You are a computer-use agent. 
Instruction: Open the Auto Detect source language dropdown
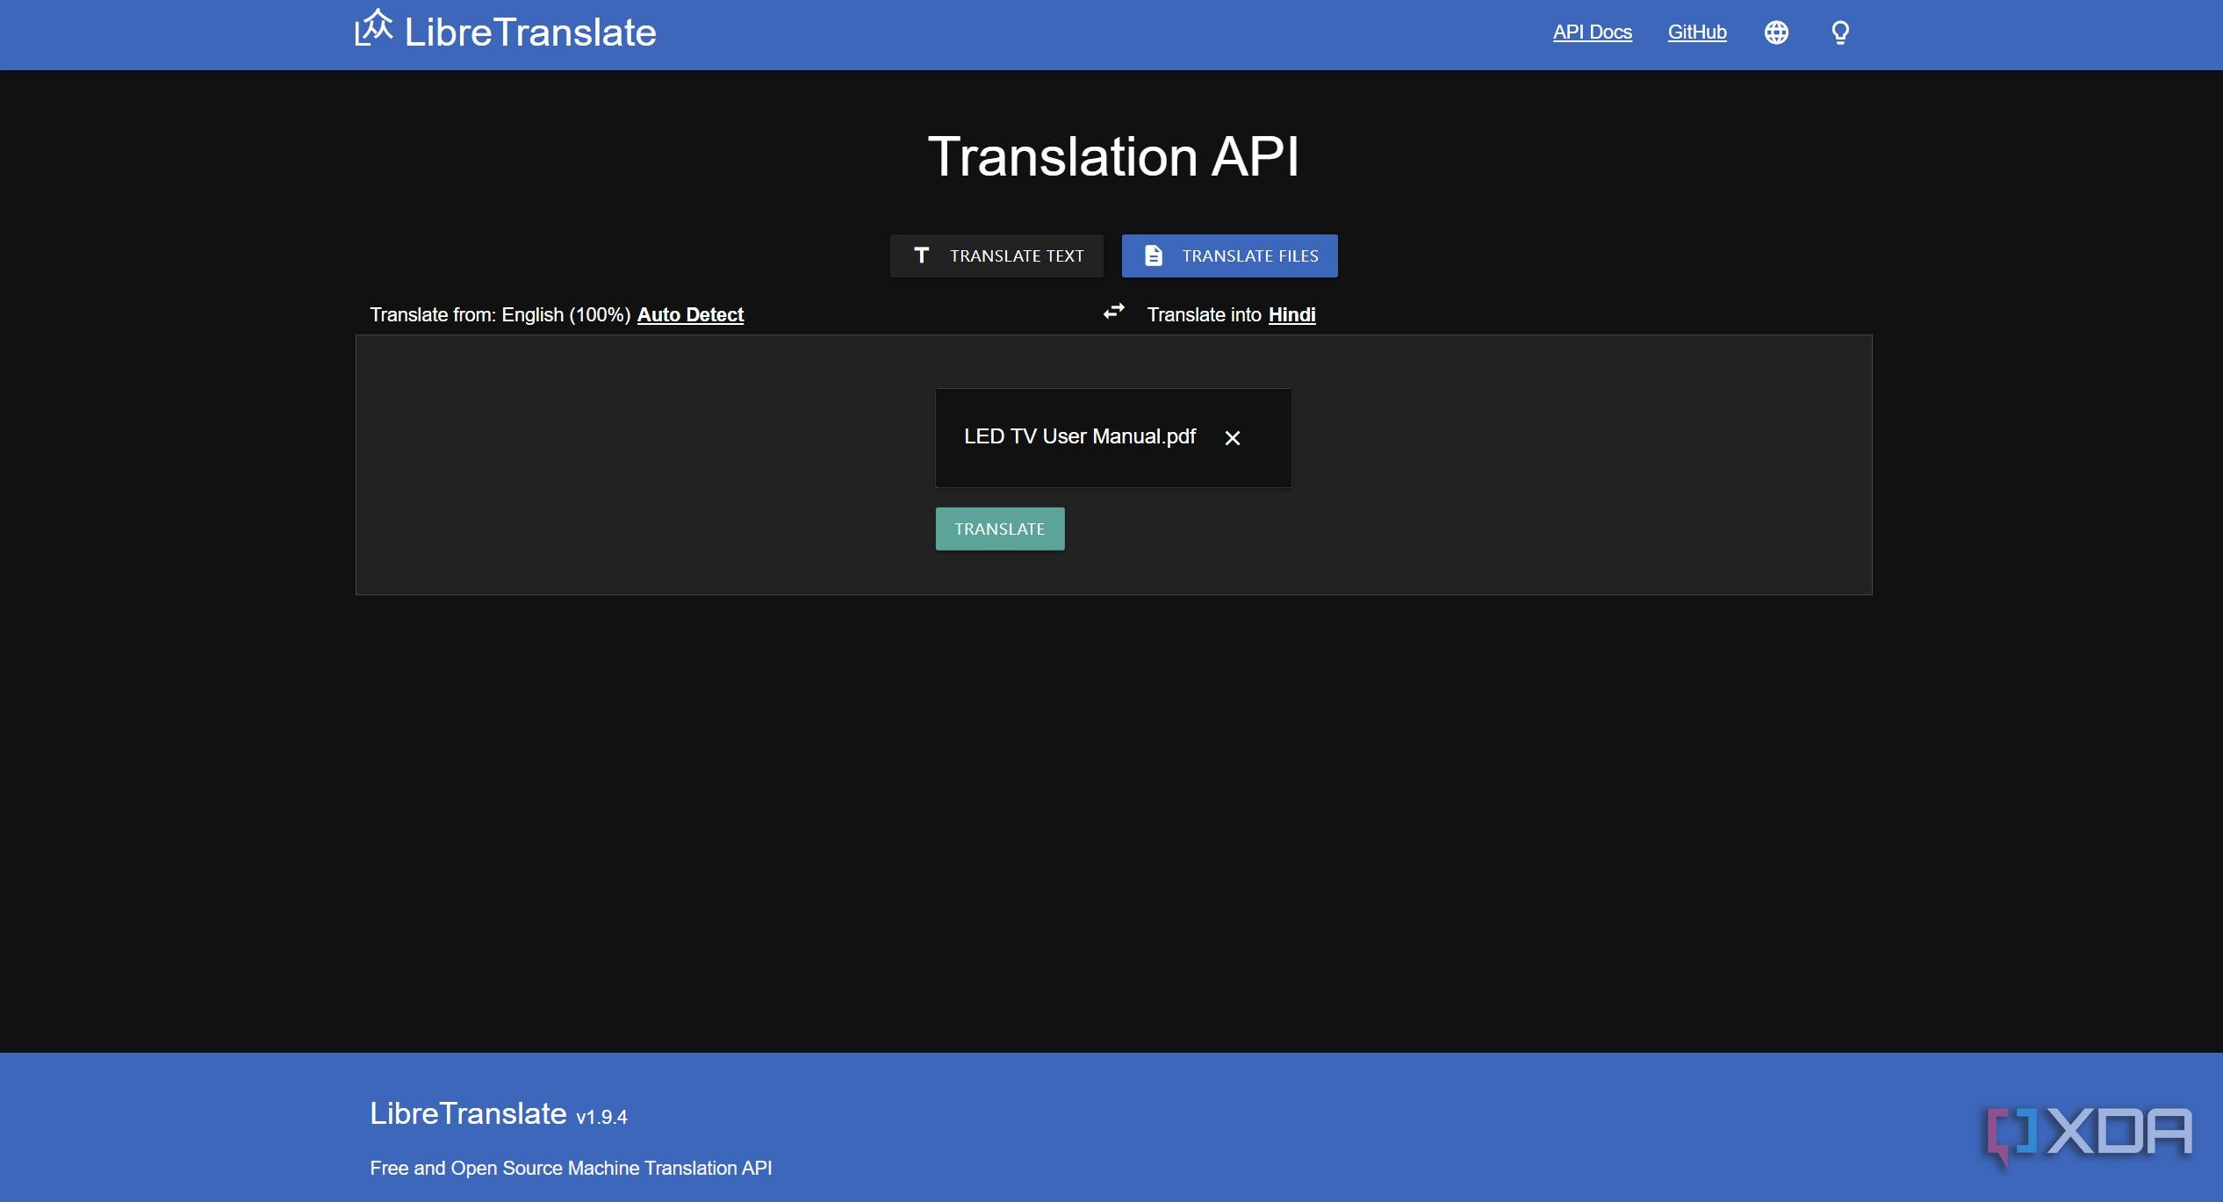coord(690,314)
